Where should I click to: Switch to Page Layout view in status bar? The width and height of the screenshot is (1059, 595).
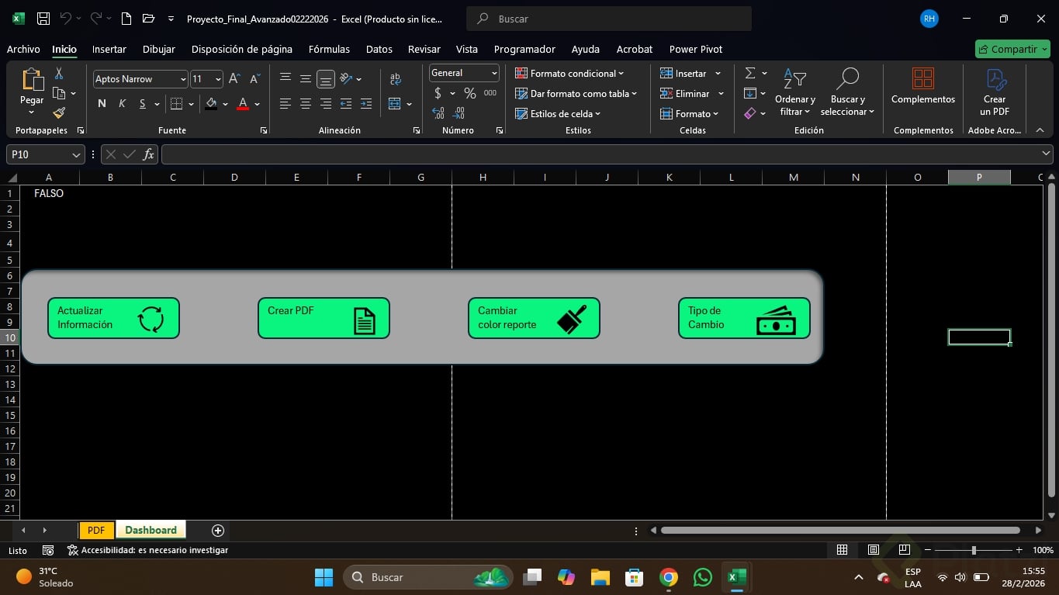pos(873,550)
